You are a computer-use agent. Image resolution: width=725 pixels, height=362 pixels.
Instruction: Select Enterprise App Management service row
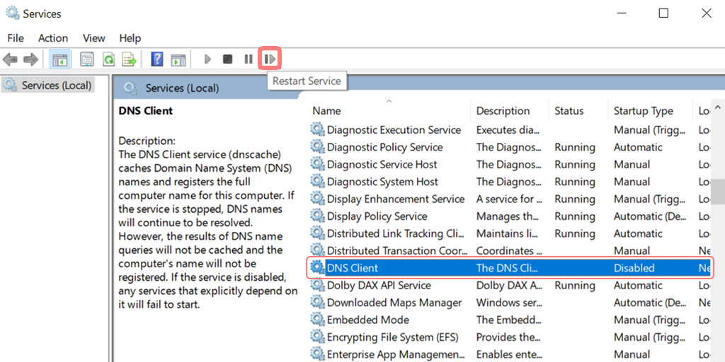510,355
